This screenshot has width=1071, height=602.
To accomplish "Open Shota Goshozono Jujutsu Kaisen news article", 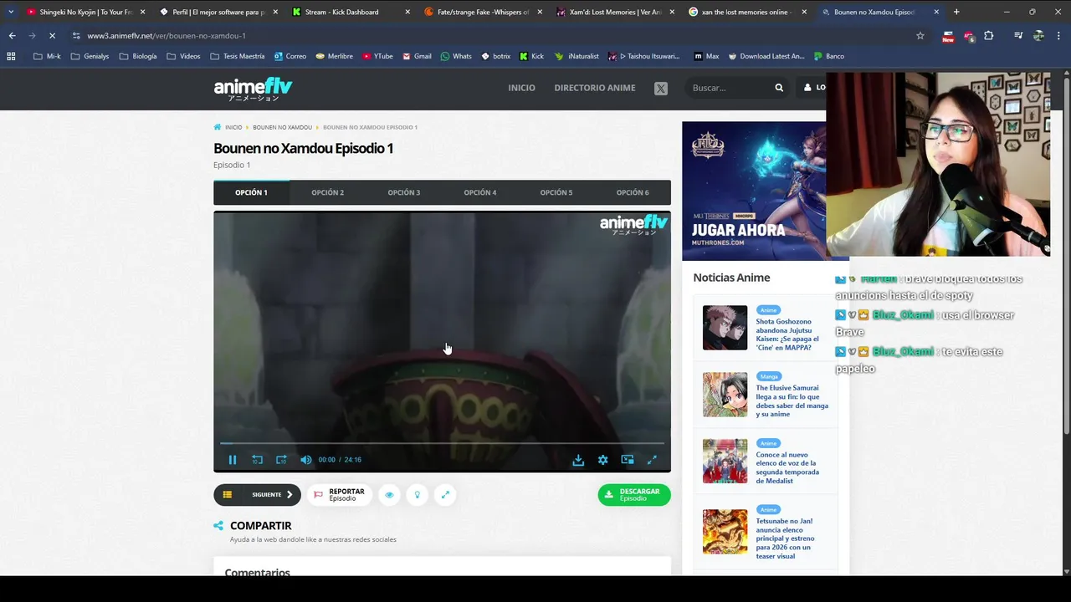I will [x=788, y=333].
